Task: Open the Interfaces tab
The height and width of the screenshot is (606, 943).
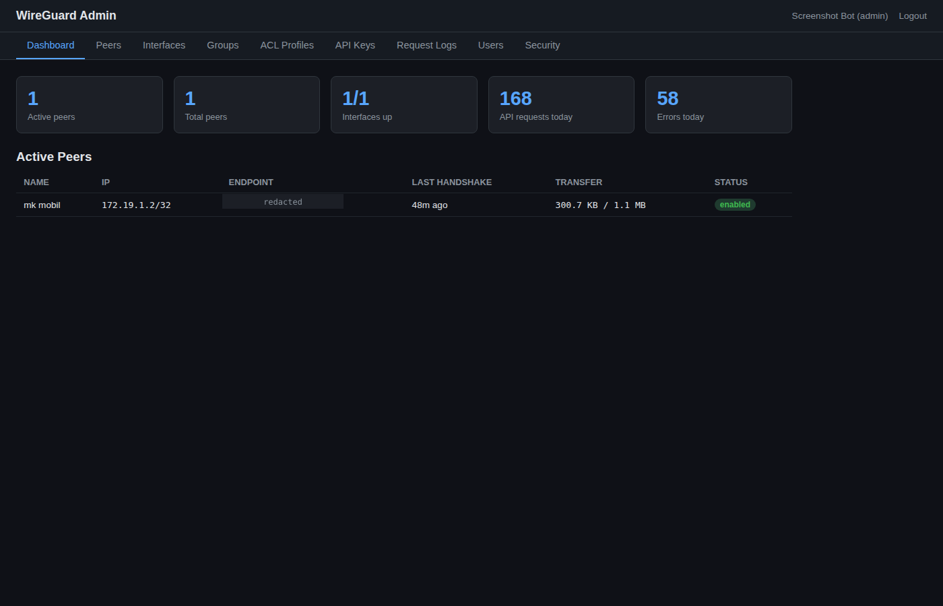Action: (164, 45)
